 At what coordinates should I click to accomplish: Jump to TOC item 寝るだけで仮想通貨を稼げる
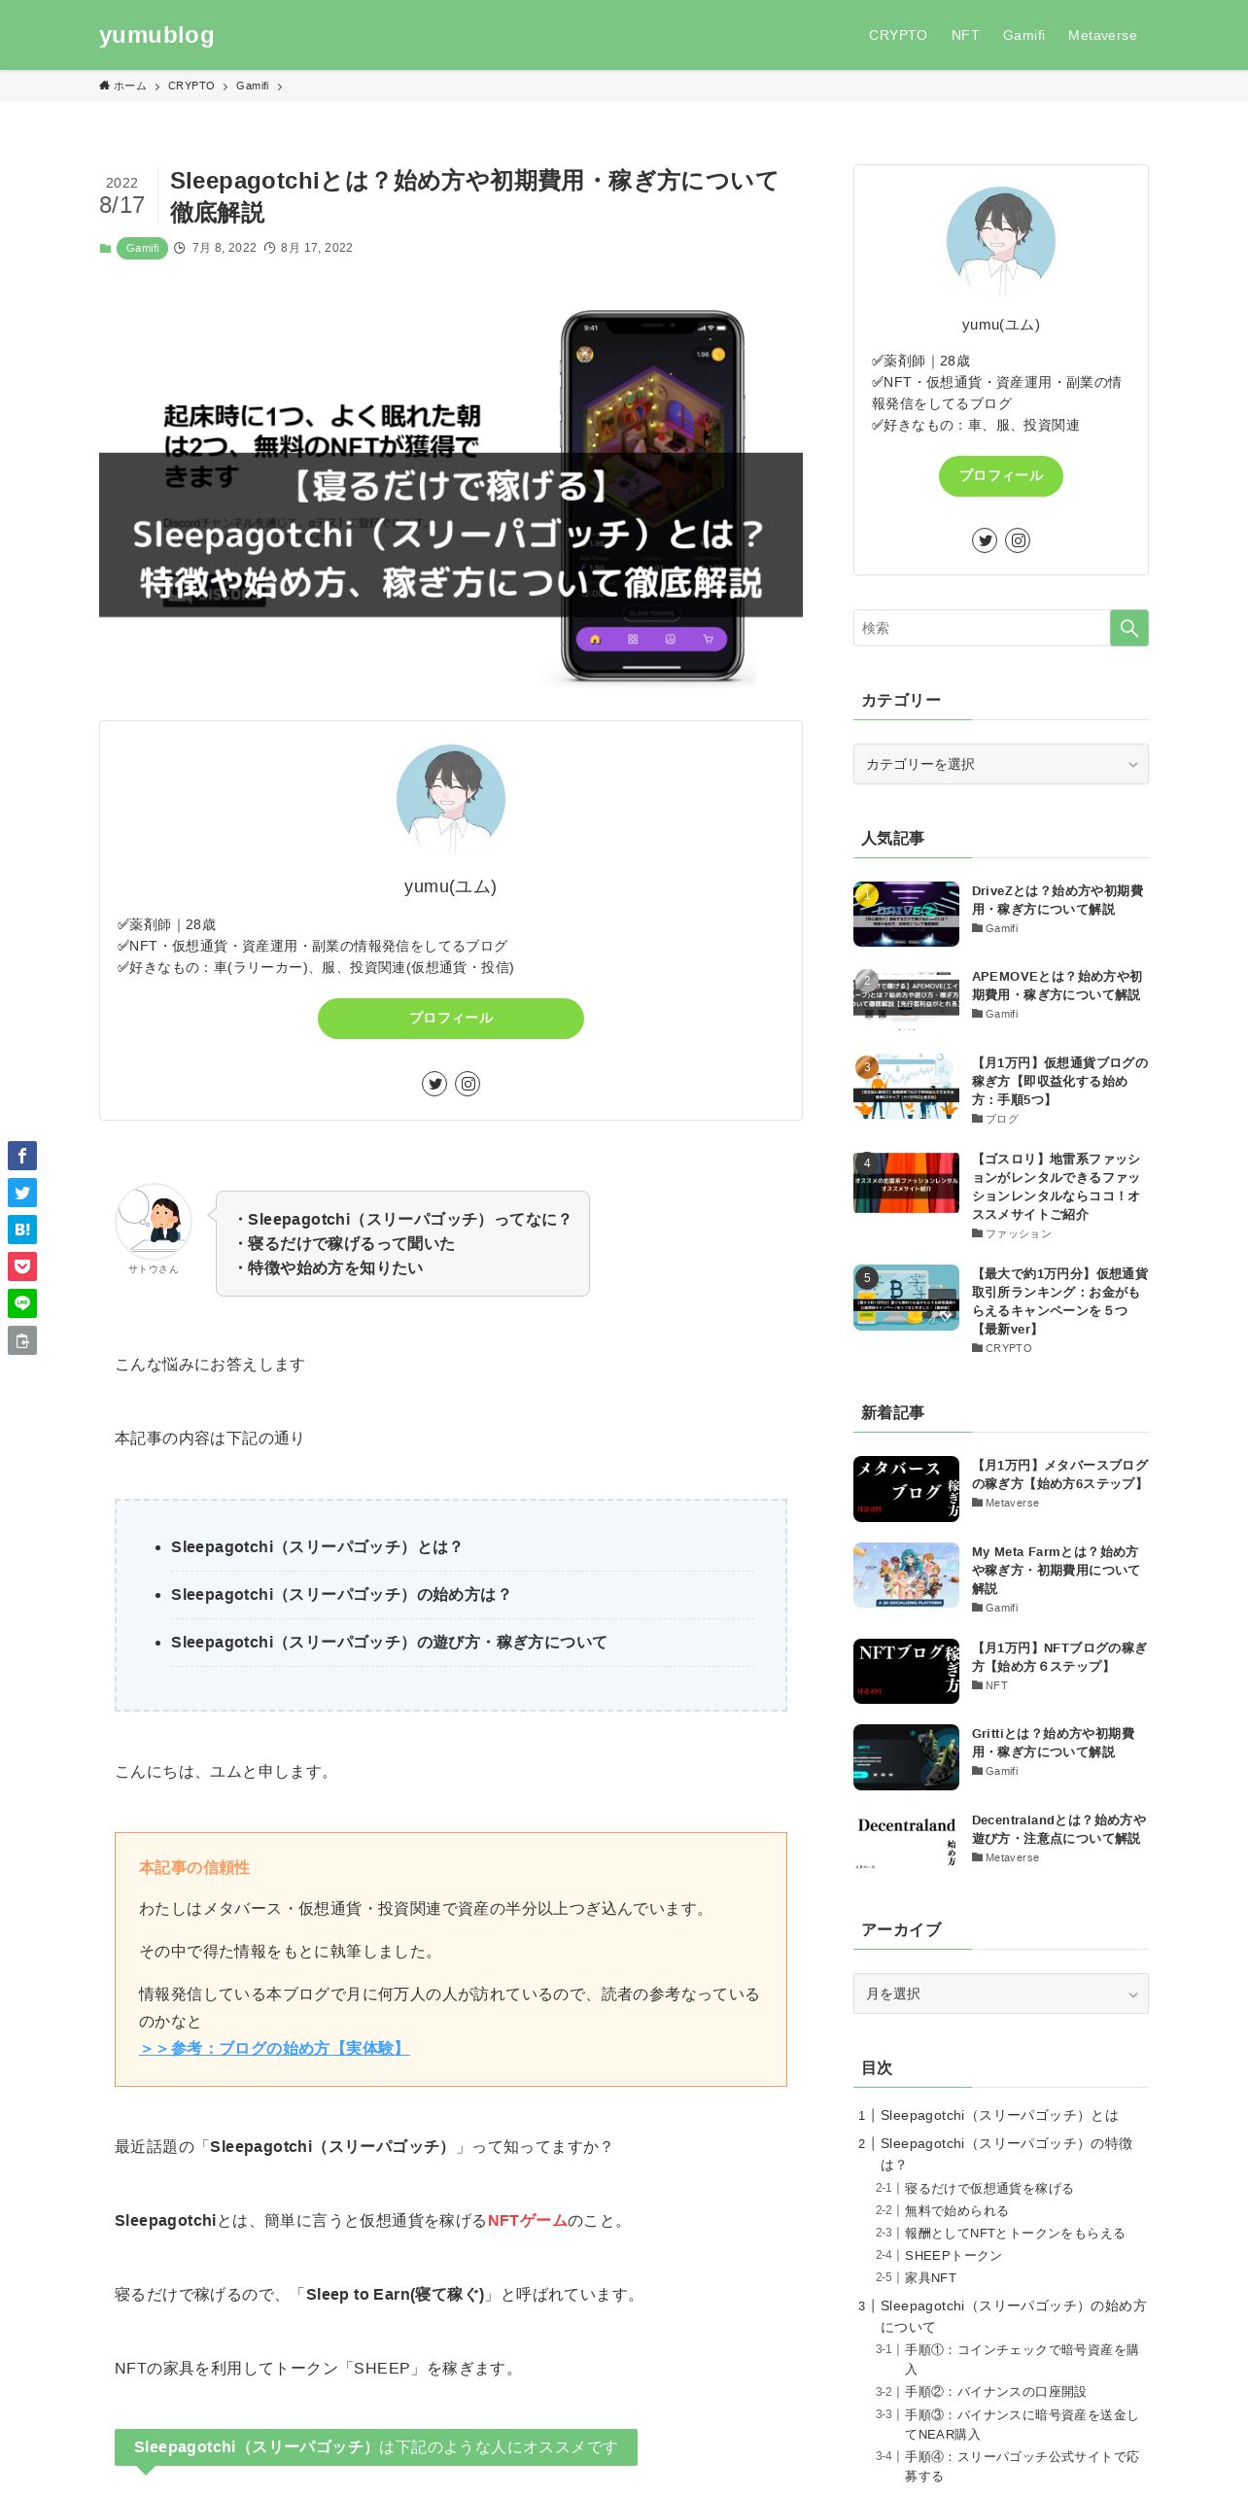coord(988,2188)
